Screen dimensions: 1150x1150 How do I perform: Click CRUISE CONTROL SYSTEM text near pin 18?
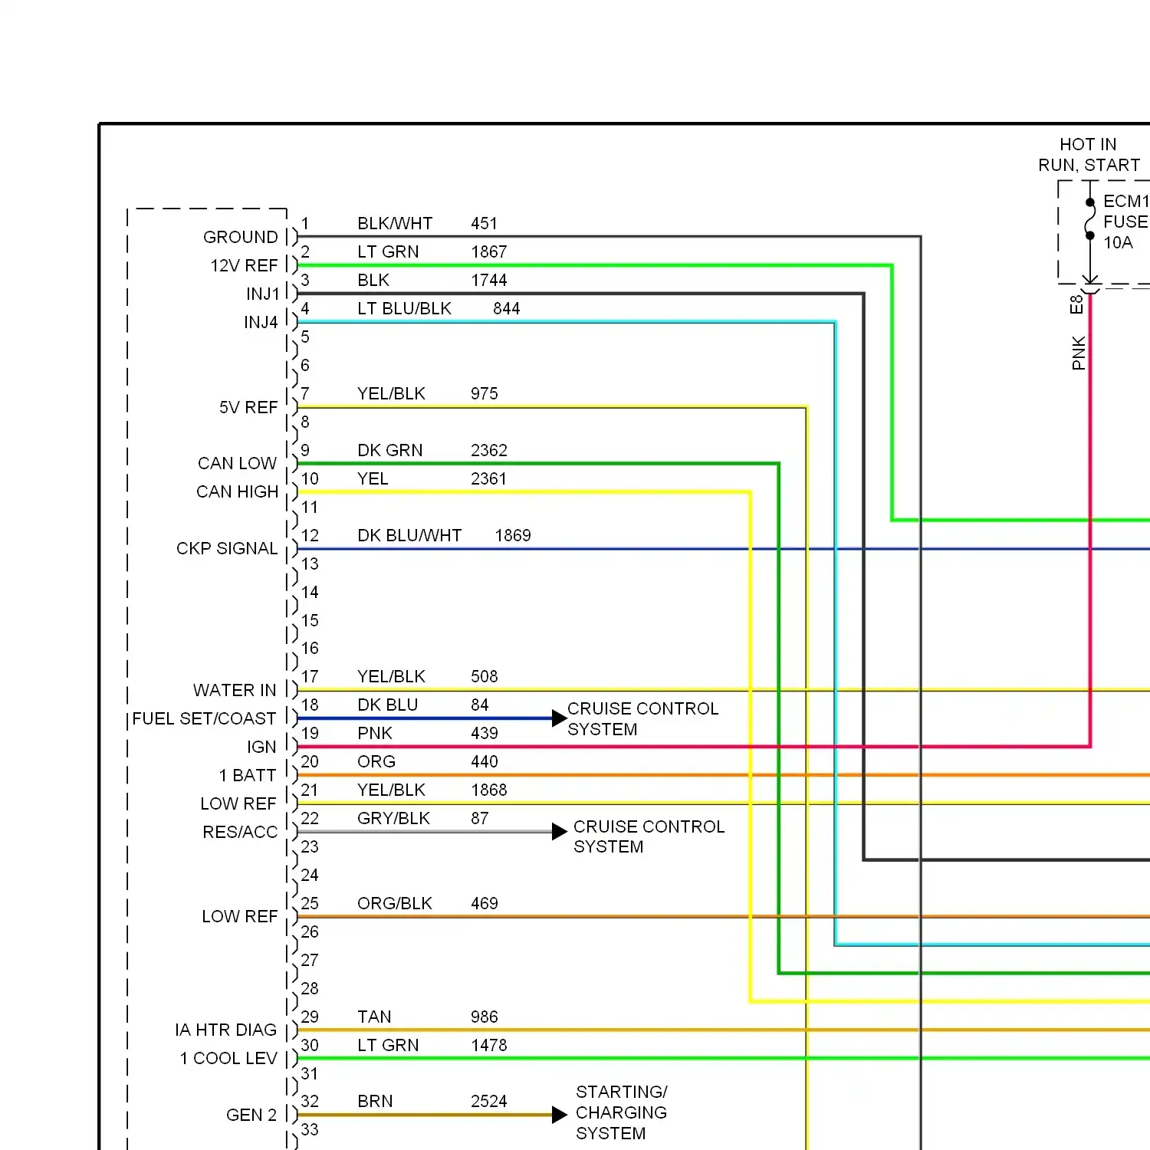click(x=642, y=719)
